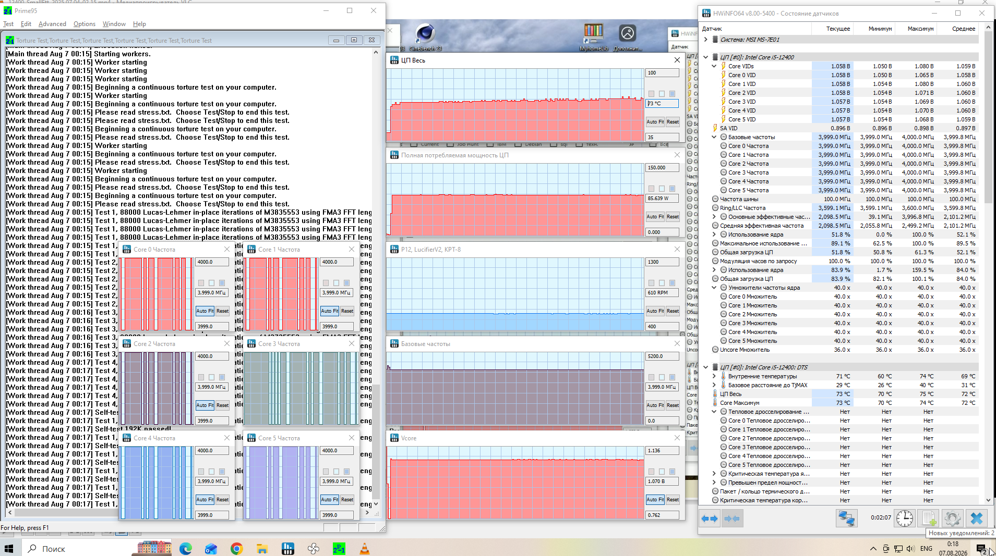This screenshot has height=556, width=996.
Task: Collapse the Базовые частоты group
Action: point(714,137)
